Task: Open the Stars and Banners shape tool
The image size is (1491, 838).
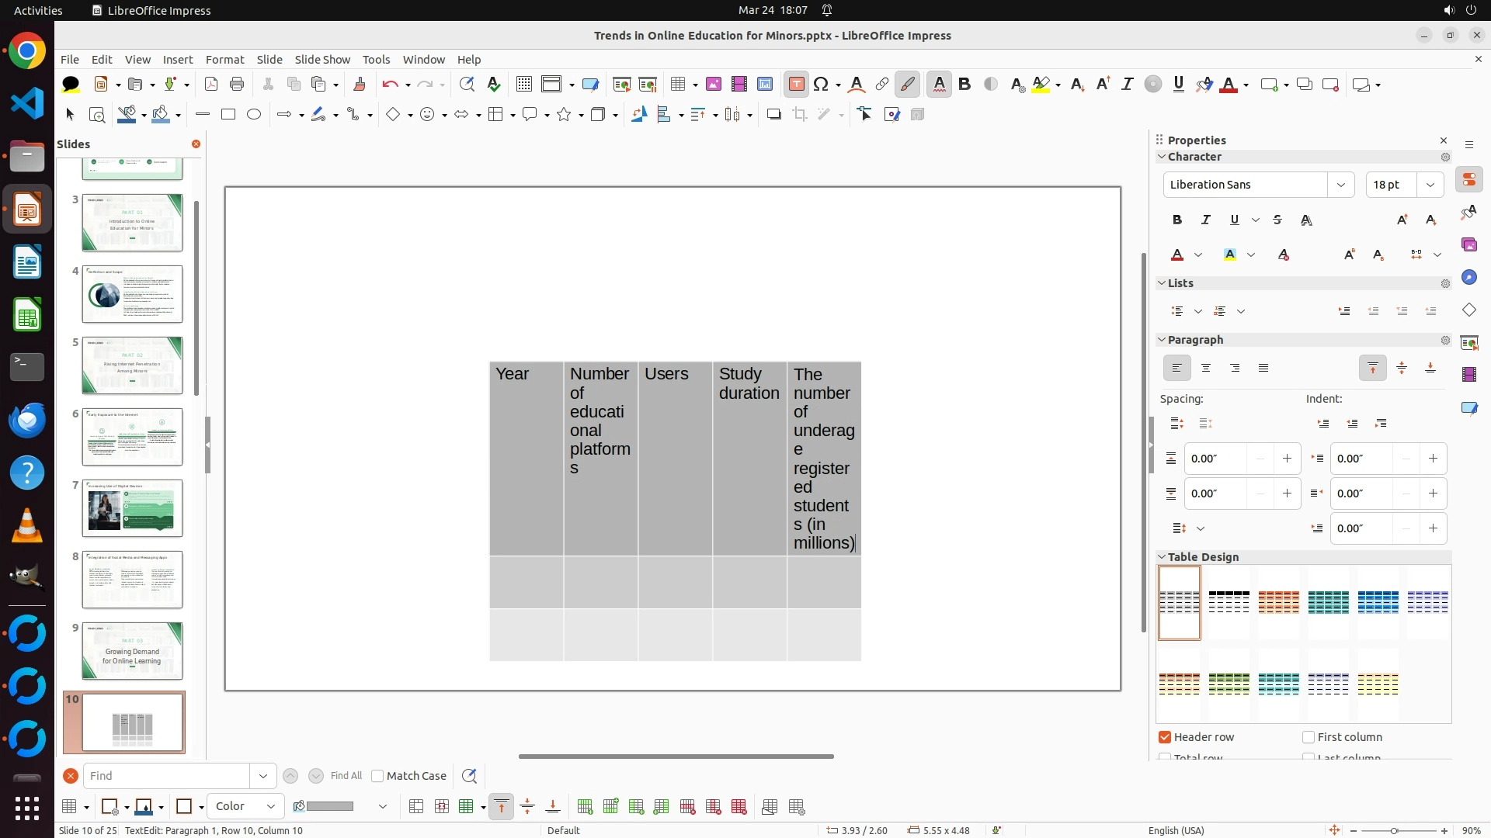Action: 565,115
